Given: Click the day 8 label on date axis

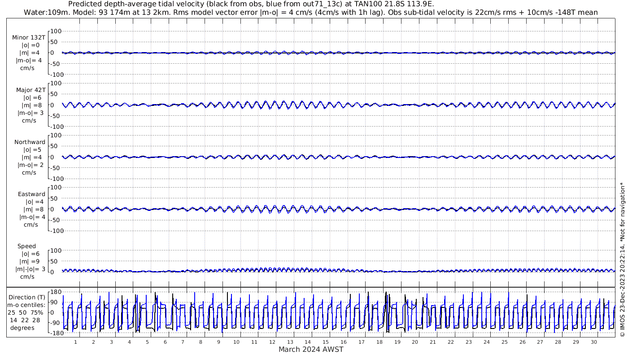Looking at the screenshot, I should [x=201, y=342].
